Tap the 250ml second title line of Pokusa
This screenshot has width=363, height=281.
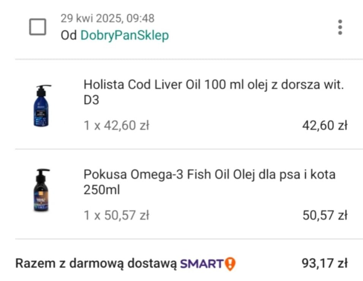click(102, 190)
